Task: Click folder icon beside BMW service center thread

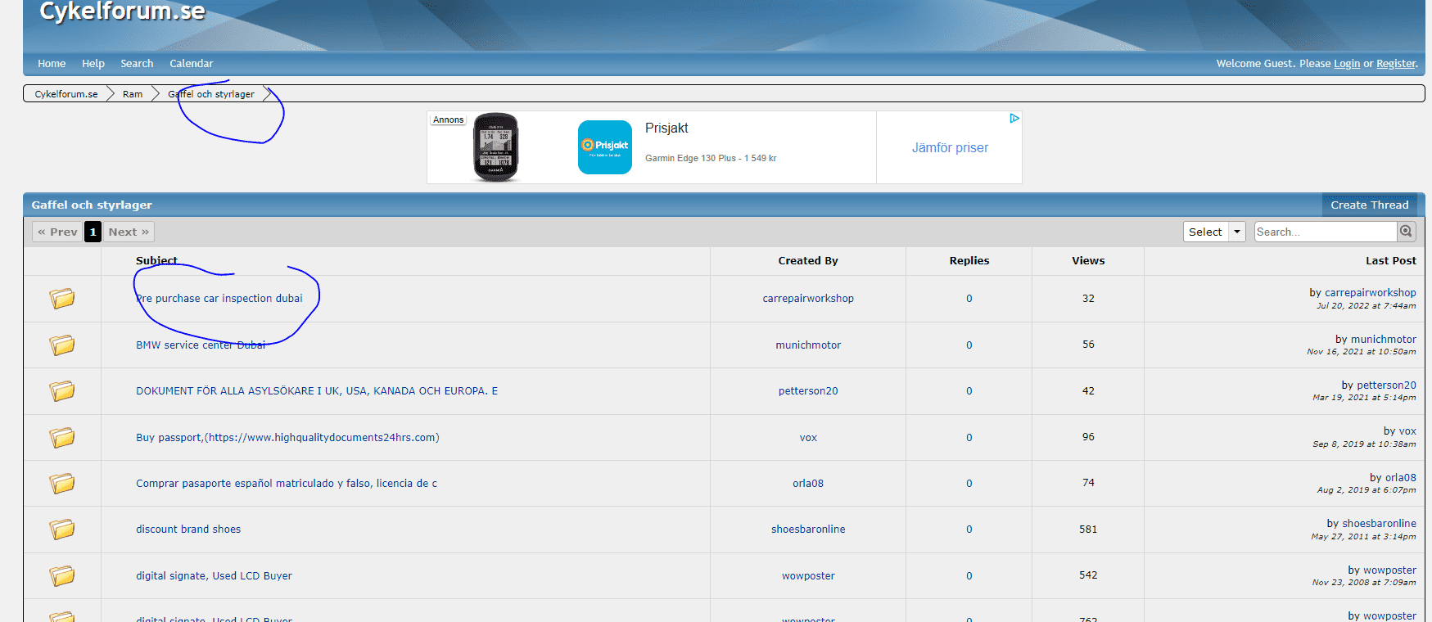Action: 62,345
